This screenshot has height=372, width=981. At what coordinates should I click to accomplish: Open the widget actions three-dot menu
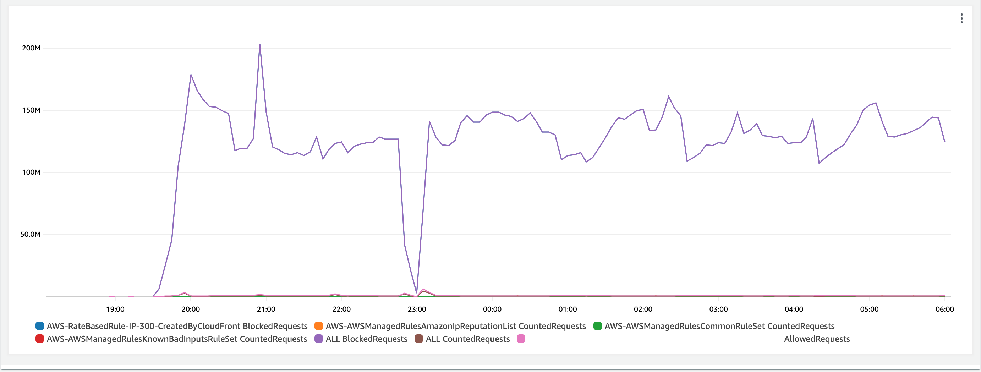point(961,19)
